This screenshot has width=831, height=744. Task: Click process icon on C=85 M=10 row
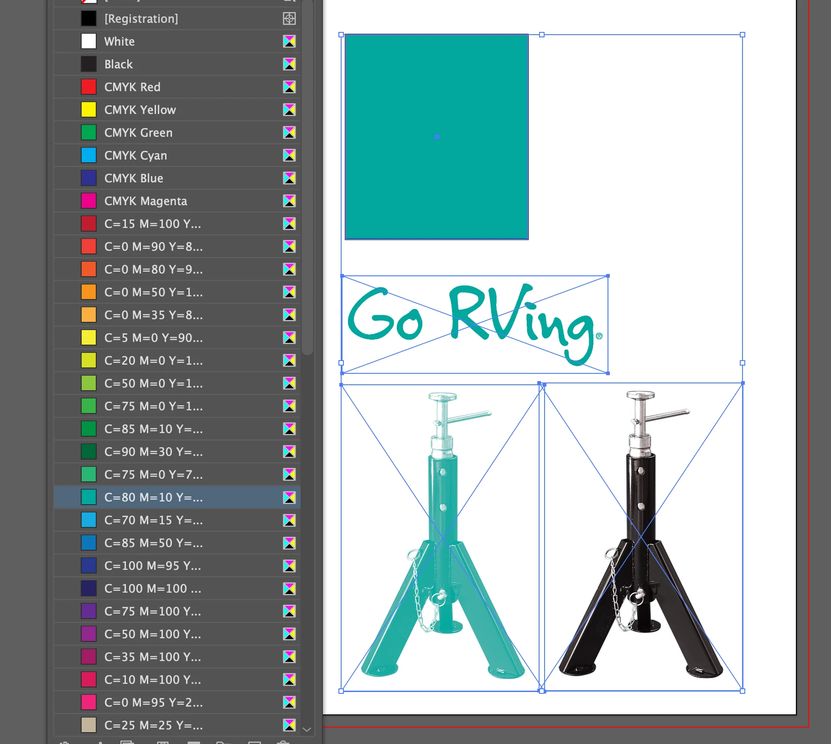(x=289, y=429)
